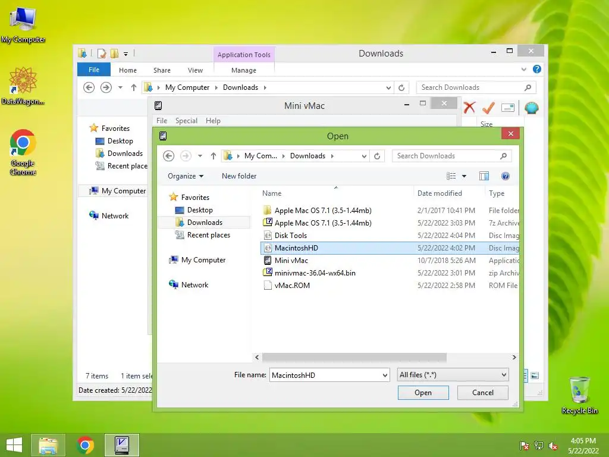Image resolution: width=609 pixels, height=457 pixels.
Task: Click the red X delete icon in Explorer
Action: pos(469,107)
